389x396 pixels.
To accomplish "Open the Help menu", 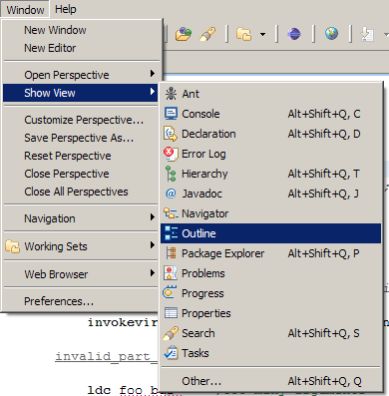I will tap(66, 9).
